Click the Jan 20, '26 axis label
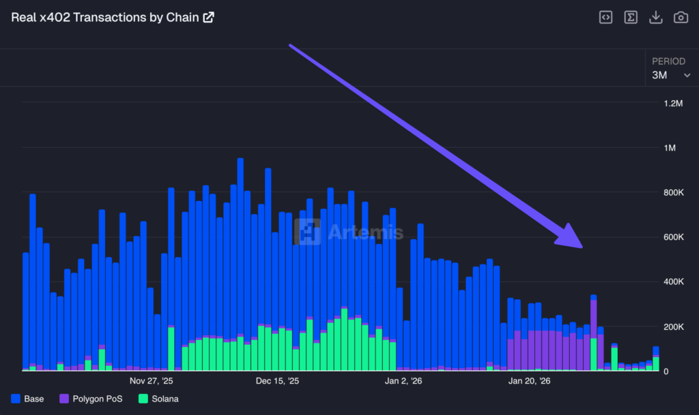699x415 pixels. coord(529,381)
